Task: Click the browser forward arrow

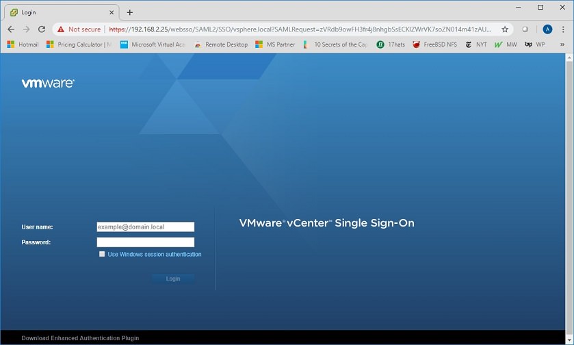Action: (26, 29)
